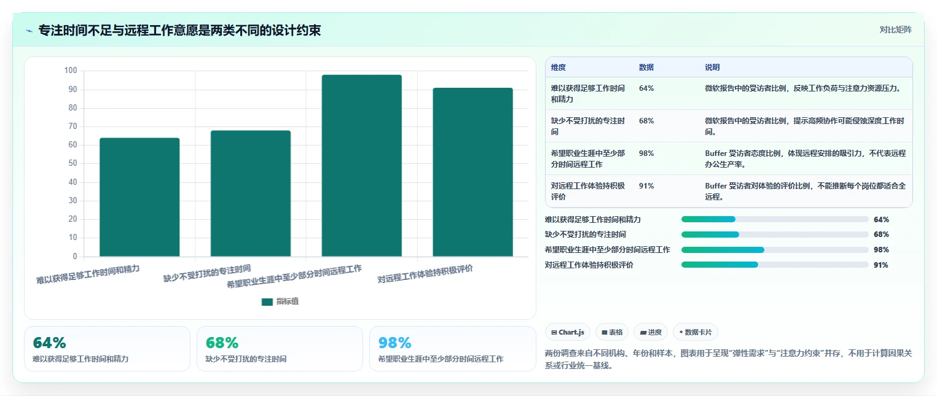Click the description mentioning 不能推断每个岗位都适合全远程

click(805, 191)
